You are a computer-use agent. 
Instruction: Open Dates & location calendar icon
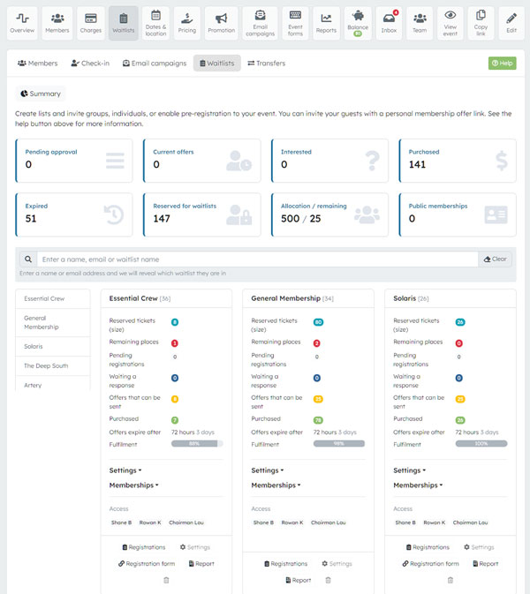coord(155,23)
